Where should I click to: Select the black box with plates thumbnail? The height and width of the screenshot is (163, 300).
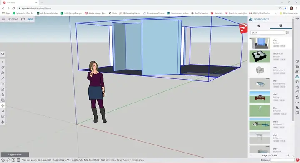coord(260,56)
